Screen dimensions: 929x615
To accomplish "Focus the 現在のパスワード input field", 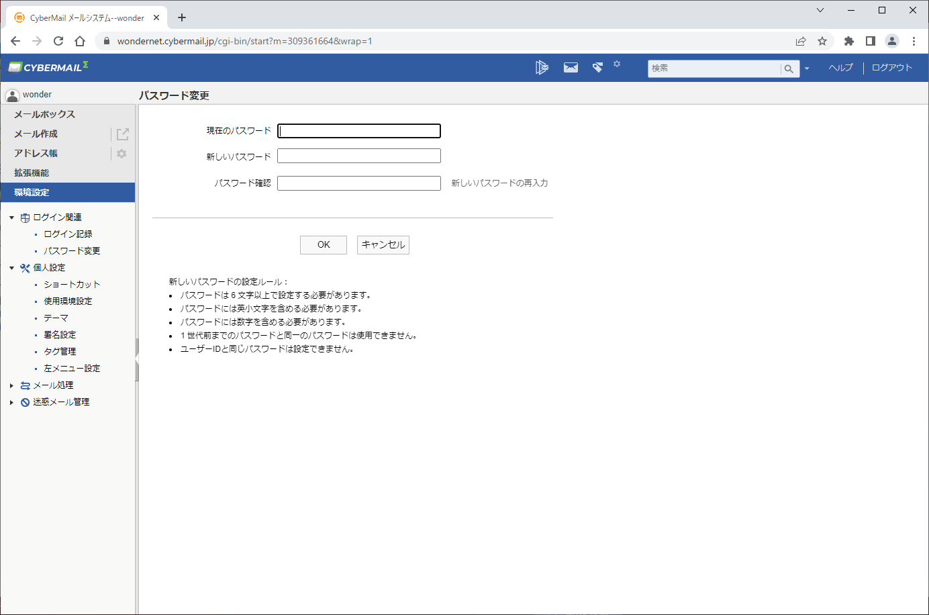I will point(359,131).
